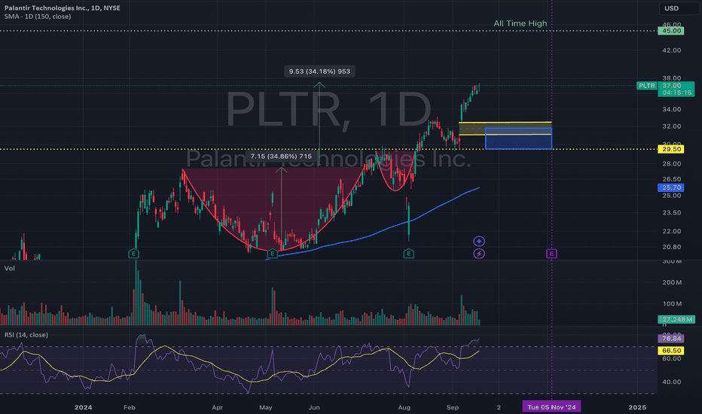
Task: Open the USD currency selector
Action: pyautogui.click(x=678, y=8)
